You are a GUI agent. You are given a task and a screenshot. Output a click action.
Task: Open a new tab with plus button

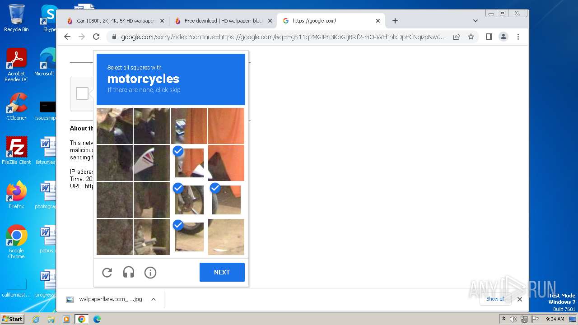click(395, 21)
